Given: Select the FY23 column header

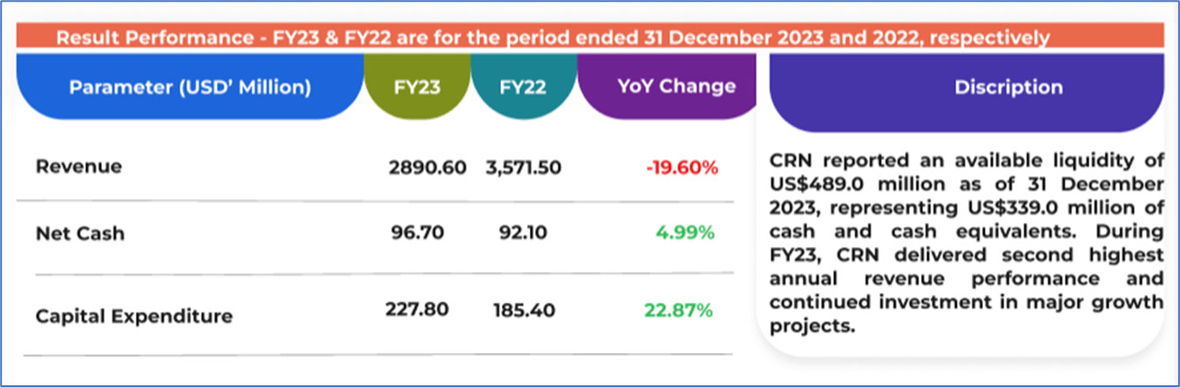Looking at the screenshot, I should click(417, 87).
